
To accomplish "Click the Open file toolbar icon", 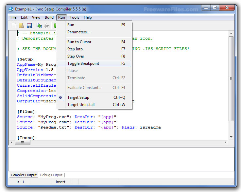I will (21, 26).
